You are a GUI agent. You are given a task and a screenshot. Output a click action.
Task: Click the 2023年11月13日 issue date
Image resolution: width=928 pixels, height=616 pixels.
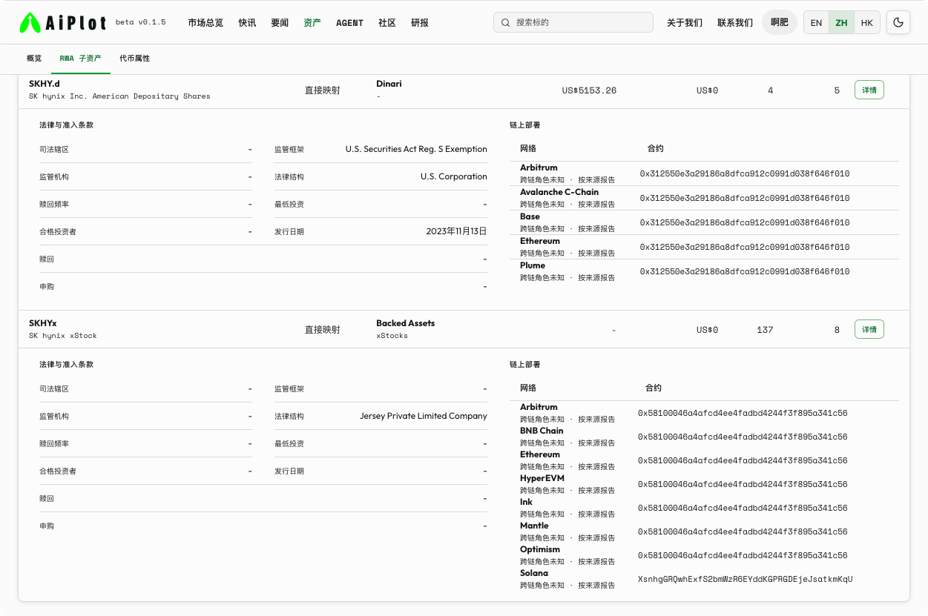[457, 231]
